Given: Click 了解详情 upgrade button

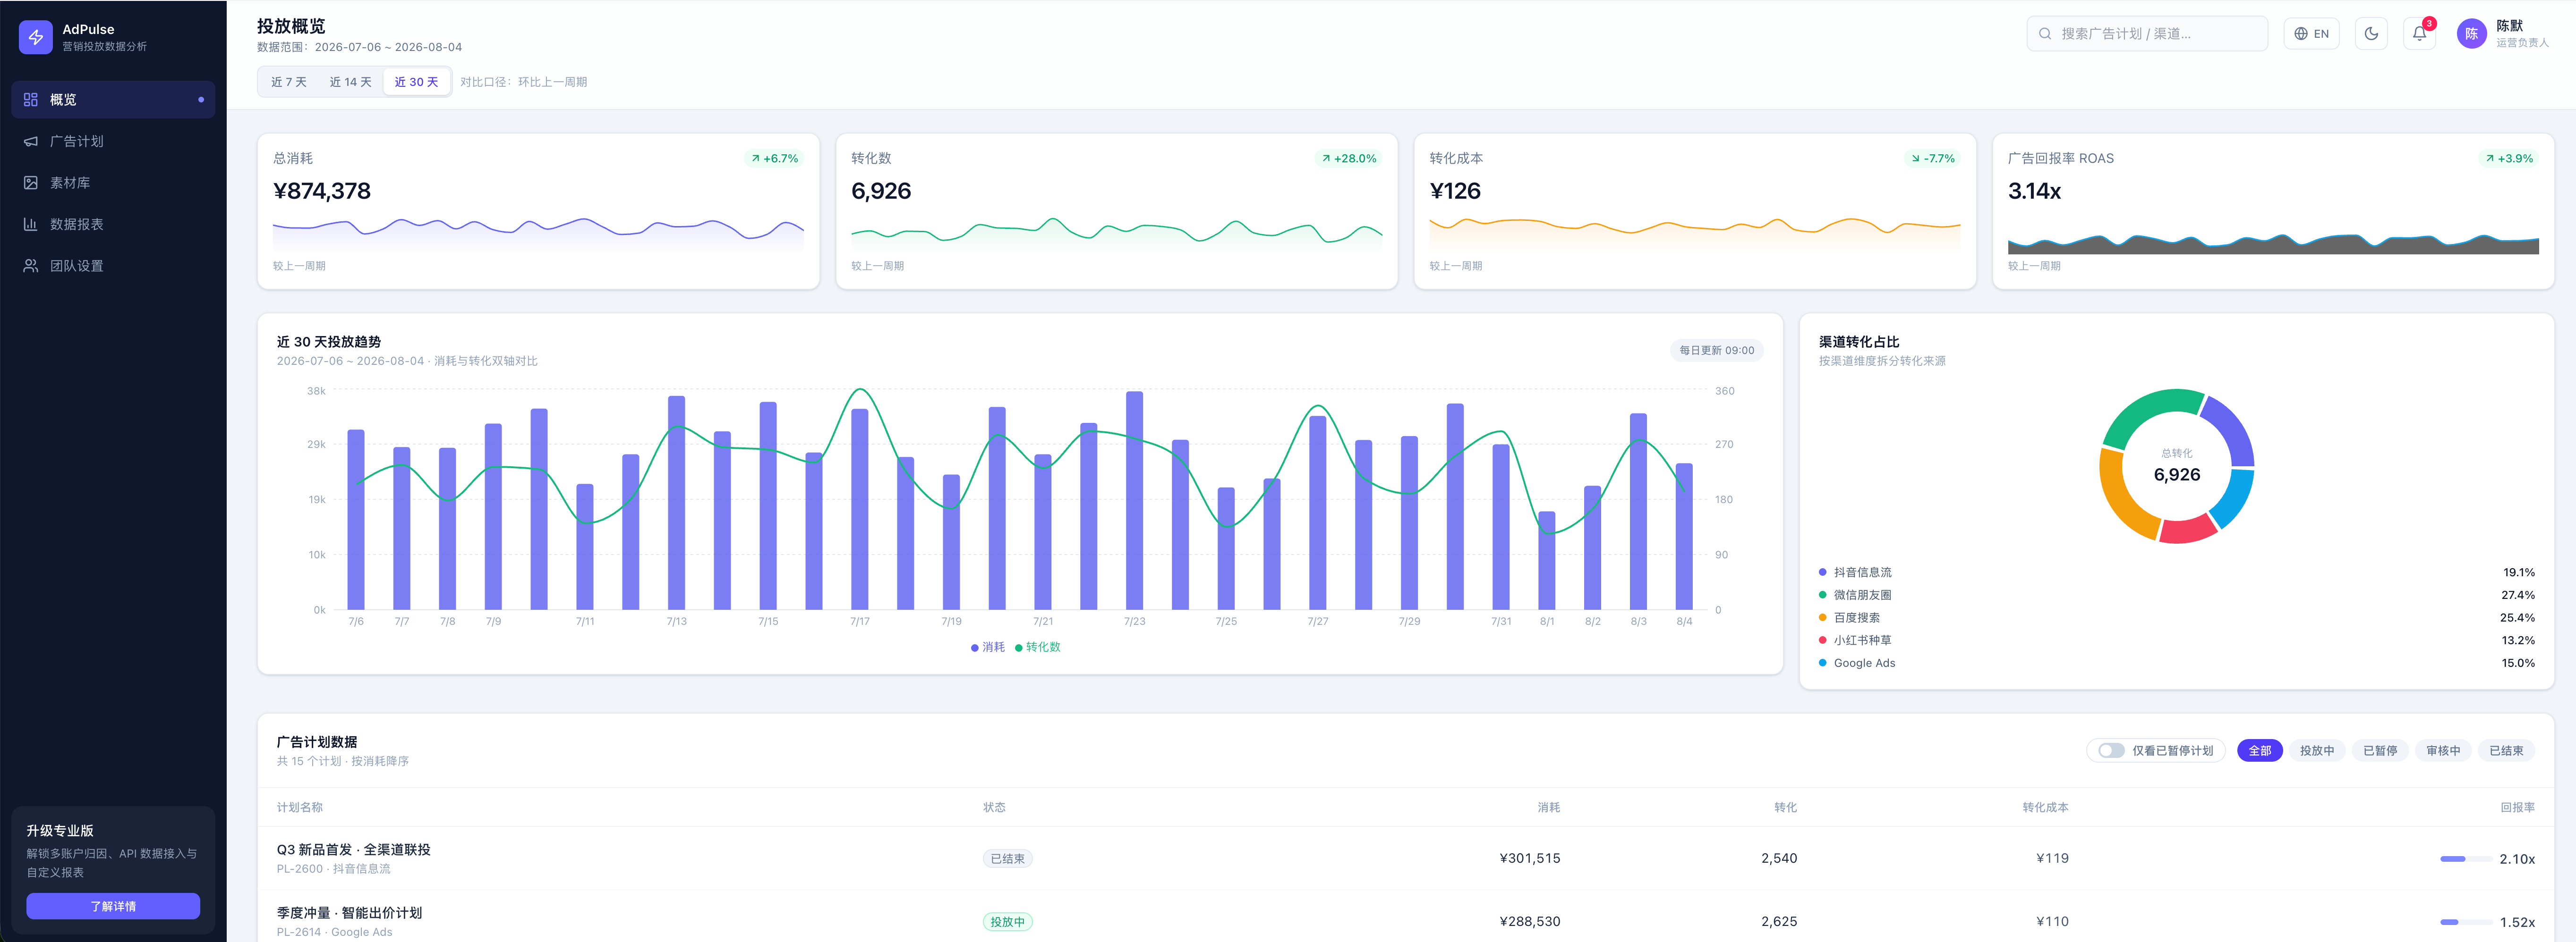Looking at the screenshot, I should point(113,906).
